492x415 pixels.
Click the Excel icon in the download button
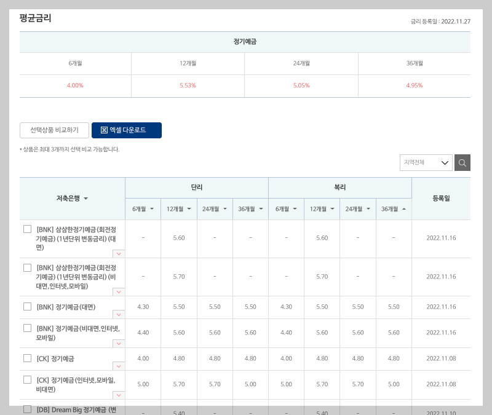tap(104, 130)
